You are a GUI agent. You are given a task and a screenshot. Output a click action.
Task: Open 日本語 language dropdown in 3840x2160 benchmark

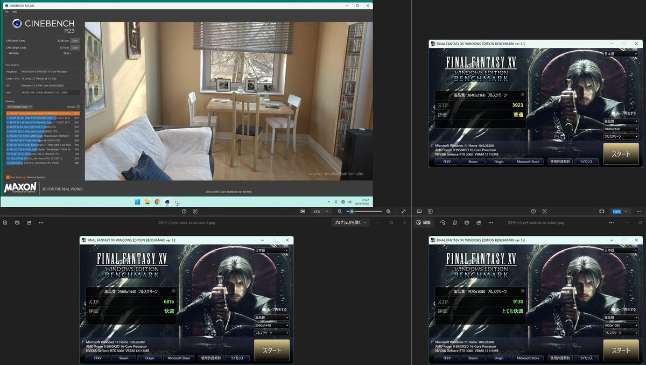[620, 54]
